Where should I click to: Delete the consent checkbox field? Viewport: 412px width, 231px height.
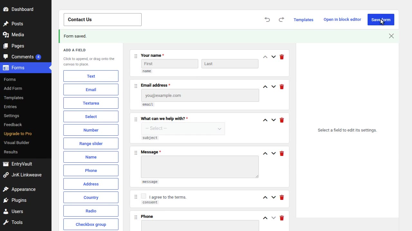pos(282,197)
